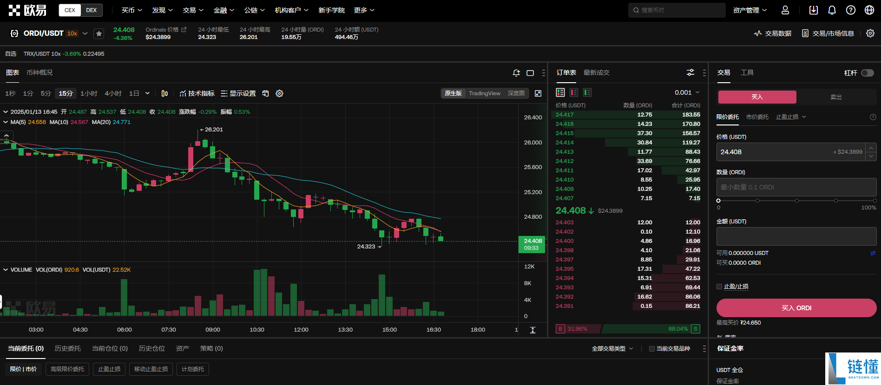Switch to 市价委托 order type
This screenshot has width=881, height=385.
[x=757, y=117]
